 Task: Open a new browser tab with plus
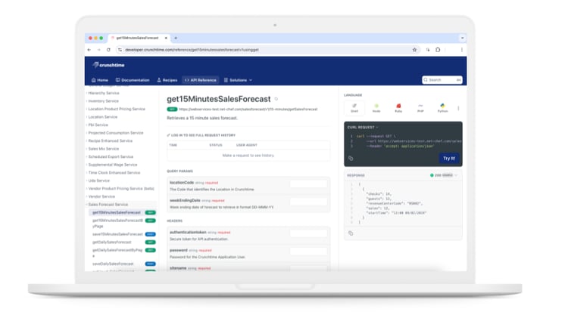pyautogui.click(x=176, y=38)
